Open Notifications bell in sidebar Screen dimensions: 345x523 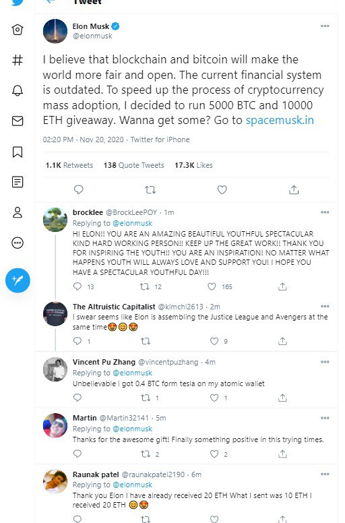tap(18, 90)
